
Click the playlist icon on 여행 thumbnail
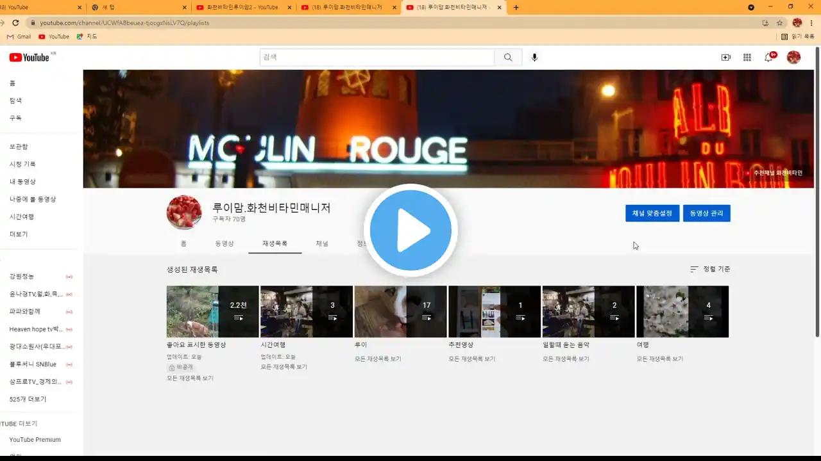click(708, 318)
